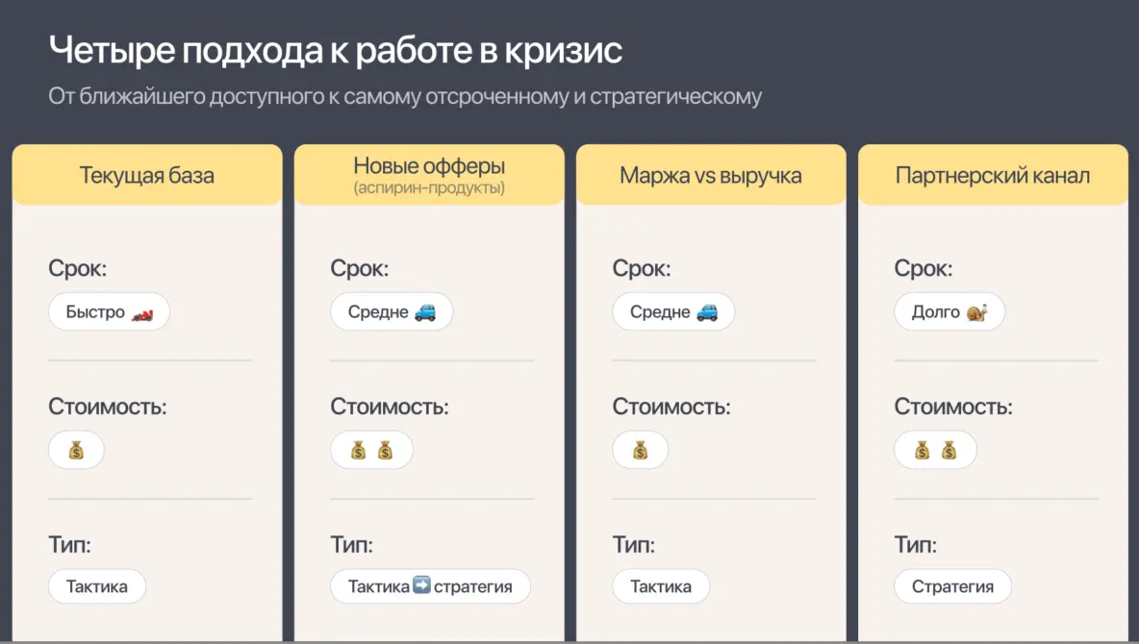This screenshot has width=1139, height=644.
Task: Click the Тактика pill in Текущая база card
Action: point(97,586)
